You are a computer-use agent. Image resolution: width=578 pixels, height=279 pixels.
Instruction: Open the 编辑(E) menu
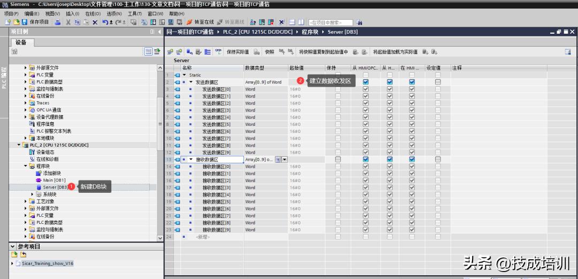click(x=32, y=13)
